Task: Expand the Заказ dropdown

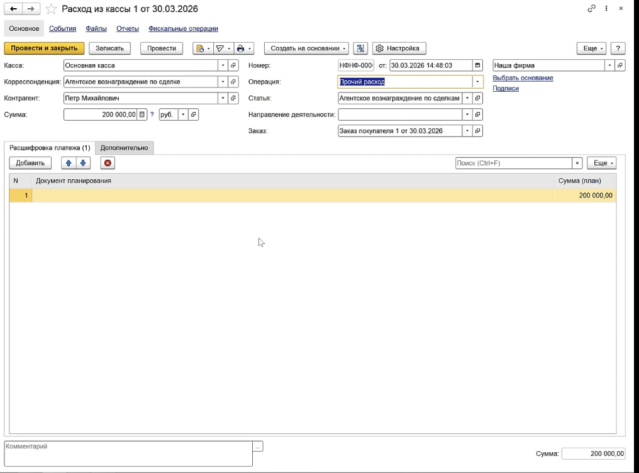Action: click(467, 131)
